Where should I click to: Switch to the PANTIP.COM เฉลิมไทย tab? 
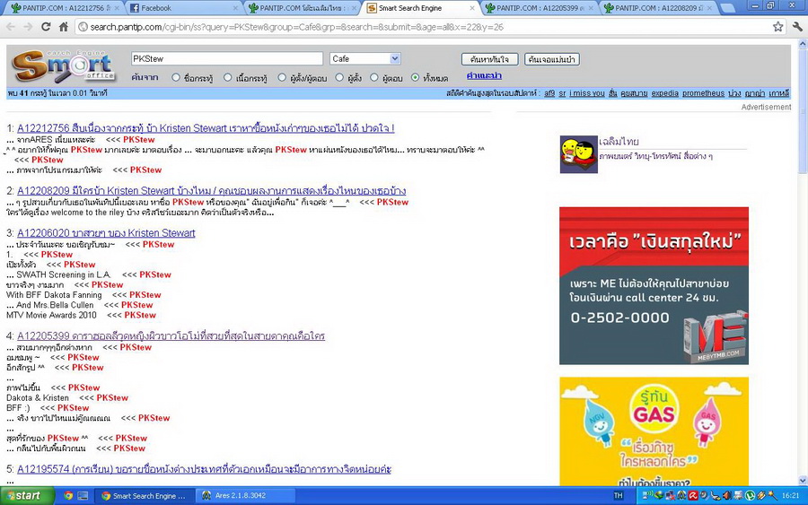(302, 8)
